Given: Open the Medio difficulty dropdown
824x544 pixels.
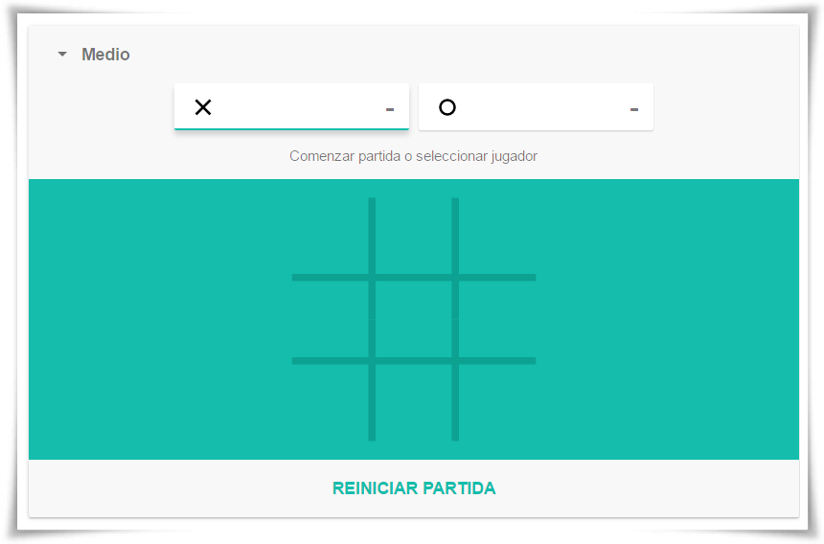Looking at the screenshot, I should click(94, 54).
